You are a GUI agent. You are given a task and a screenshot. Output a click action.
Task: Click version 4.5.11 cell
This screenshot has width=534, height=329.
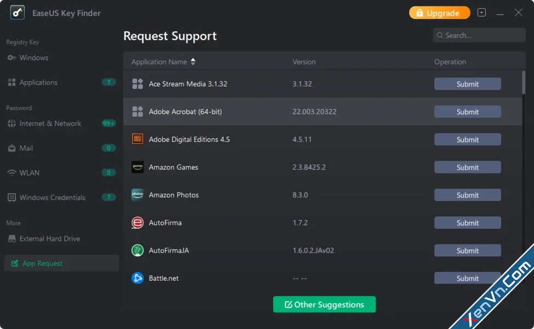302,139
